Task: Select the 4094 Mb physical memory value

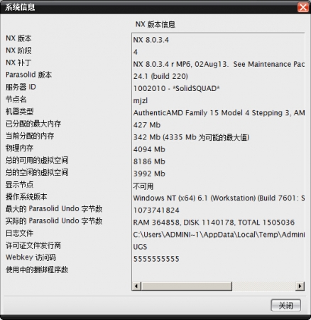Action: [149, 149]
